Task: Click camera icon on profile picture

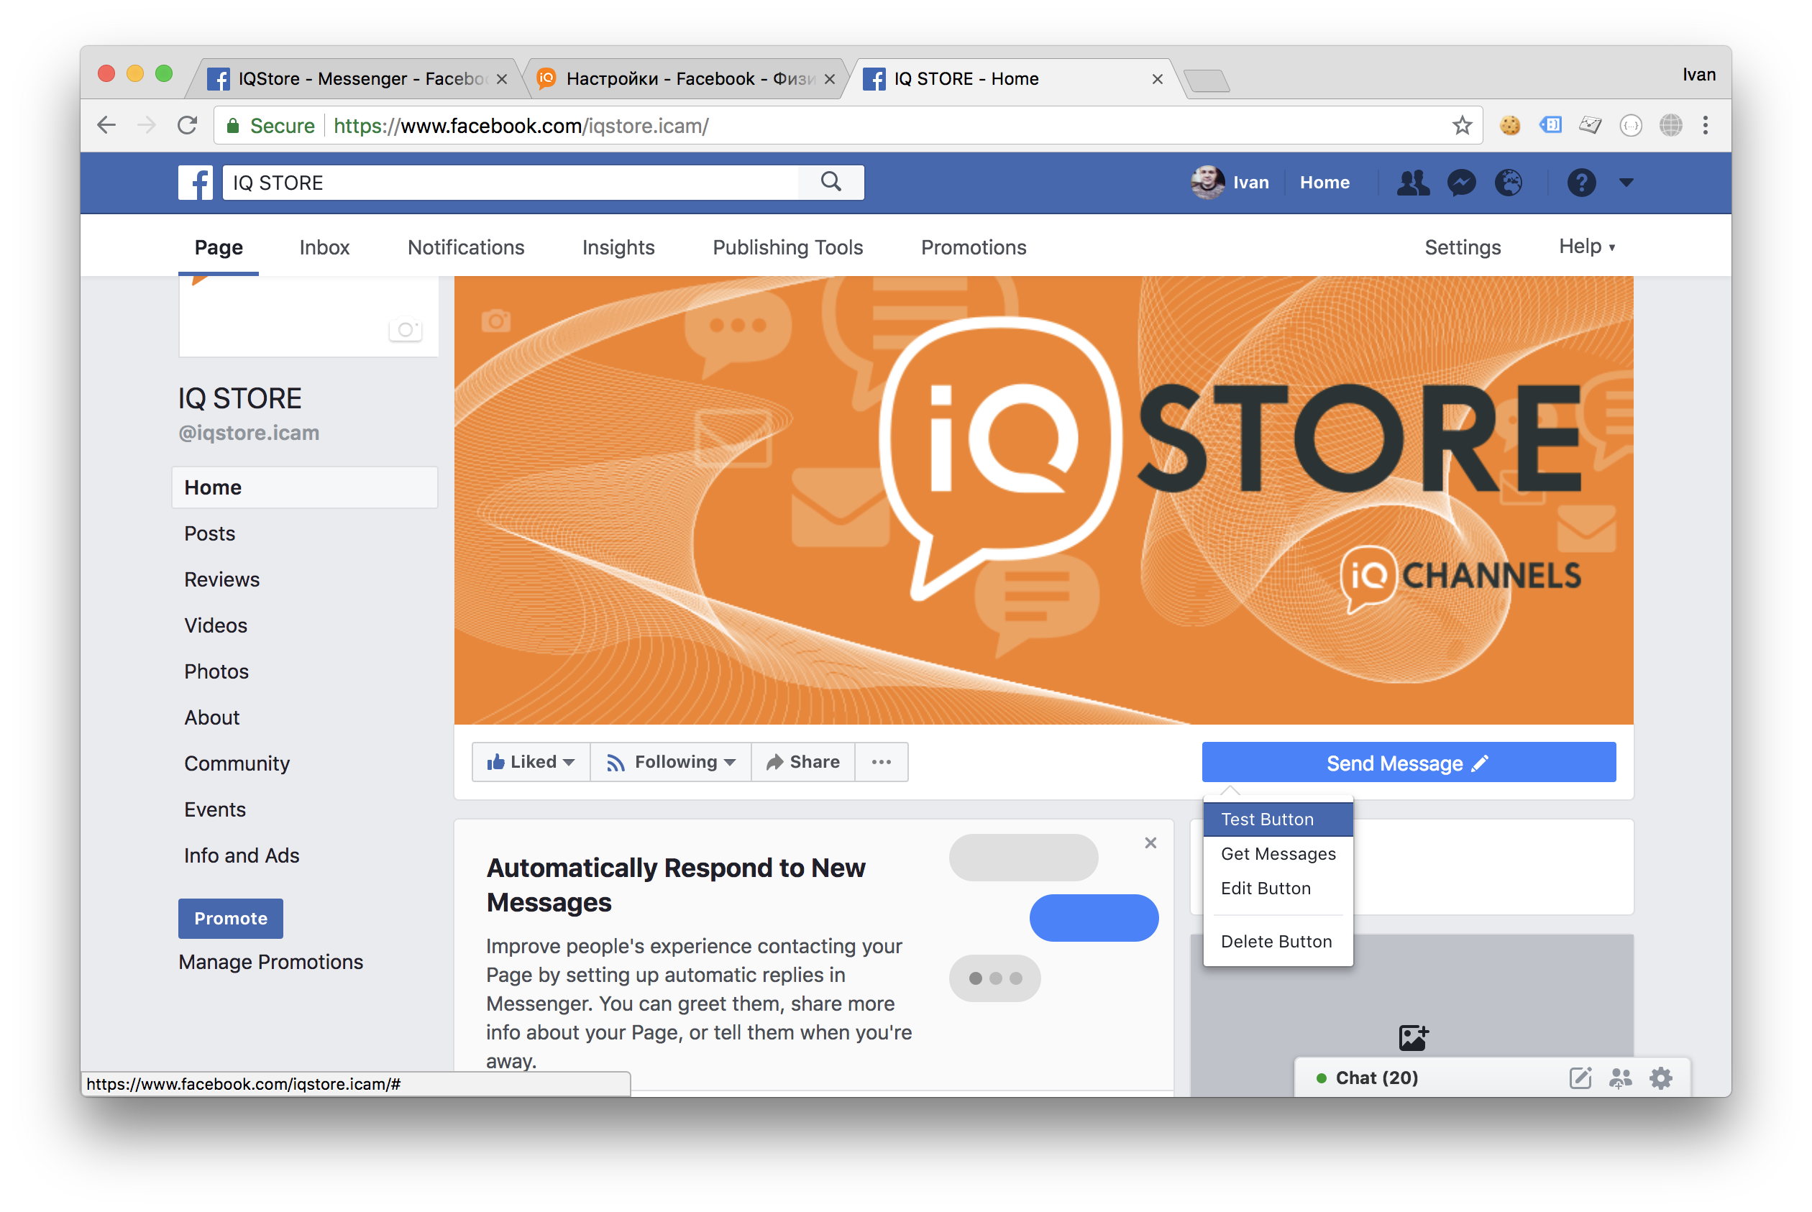Action: click(405, 329)
